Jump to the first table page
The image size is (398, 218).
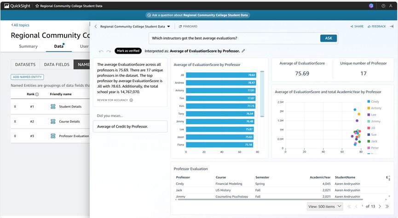pos(349,207)
